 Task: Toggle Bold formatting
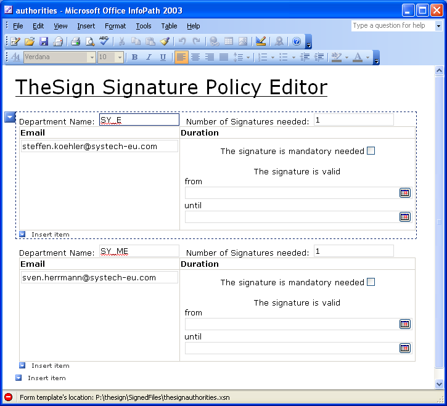coord(134,57)
